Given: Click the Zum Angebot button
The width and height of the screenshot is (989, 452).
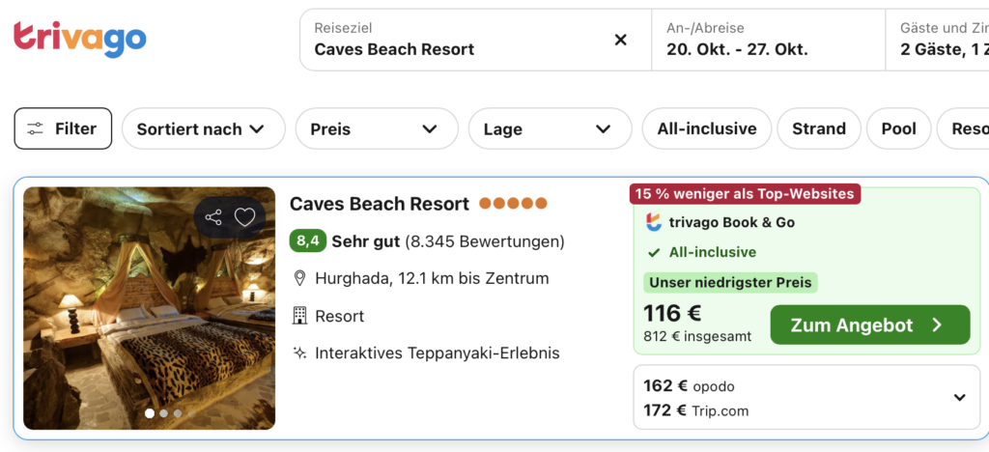Looking at the screenshot, I should pyautogui.click(x=870, y=325).
